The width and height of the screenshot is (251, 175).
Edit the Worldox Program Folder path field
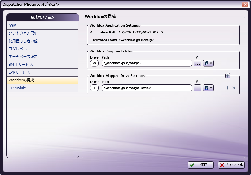click(147, 63)
